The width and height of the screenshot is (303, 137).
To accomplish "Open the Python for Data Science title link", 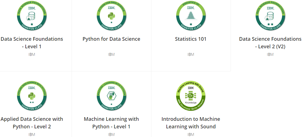I will [111, 39].
